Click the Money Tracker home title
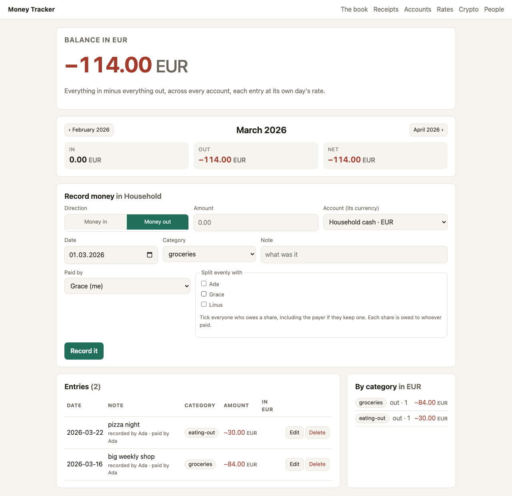The width and height of the screenshot is (512, 496). pyautogui.click(x=31, y=9)
